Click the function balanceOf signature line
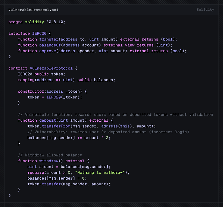The height and width of the screenshot is (207, 223). point(95,45)
